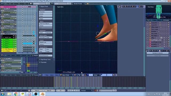Click Grease Pencil Poly button

pos(42,51)
